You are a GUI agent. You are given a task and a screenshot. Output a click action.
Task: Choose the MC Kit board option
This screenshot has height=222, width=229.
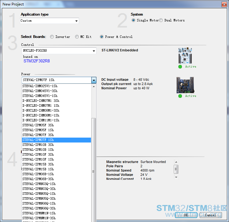tap(77, 37)
